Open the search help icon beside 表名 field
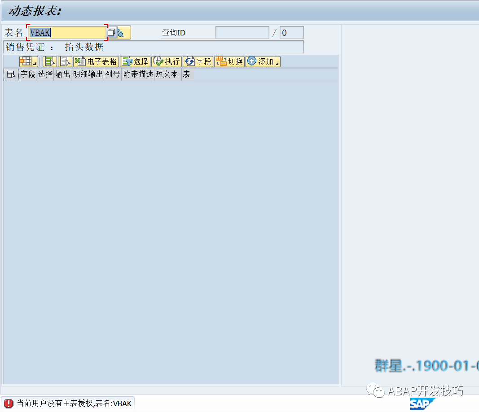The width and height of the screenshot is (479, 412). click(111, 32)
